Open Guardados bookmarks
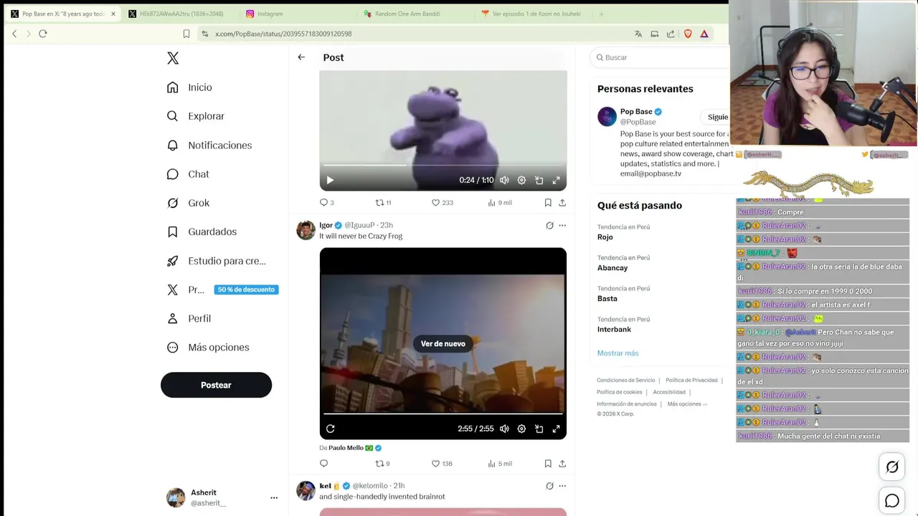Image resolution: width=918 pixels, height=516 pixels. click(x=202, y=231)
